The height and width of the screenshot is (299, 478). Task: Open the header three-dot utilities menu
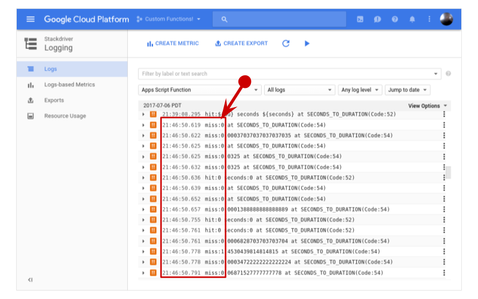click(x=429, y=19)
